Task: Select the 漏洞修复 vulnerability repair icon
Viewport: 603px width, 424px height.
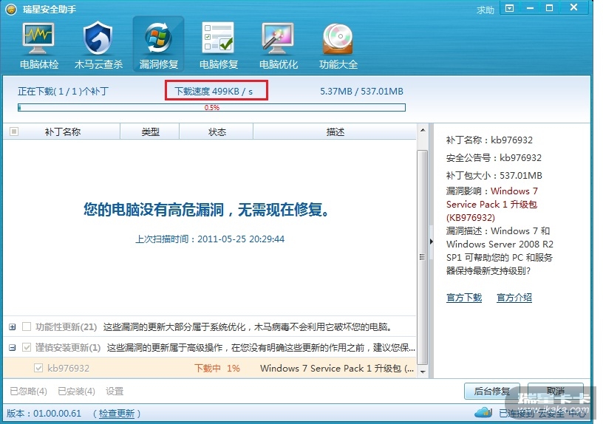Action: (158, 44)
